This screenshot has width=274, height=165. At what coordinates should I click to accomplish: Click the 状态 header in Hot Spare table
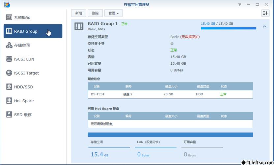click(224, 116)
